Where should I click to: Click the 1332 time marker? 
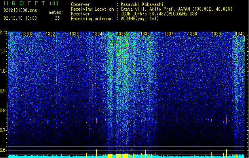(x=51, y=34)
